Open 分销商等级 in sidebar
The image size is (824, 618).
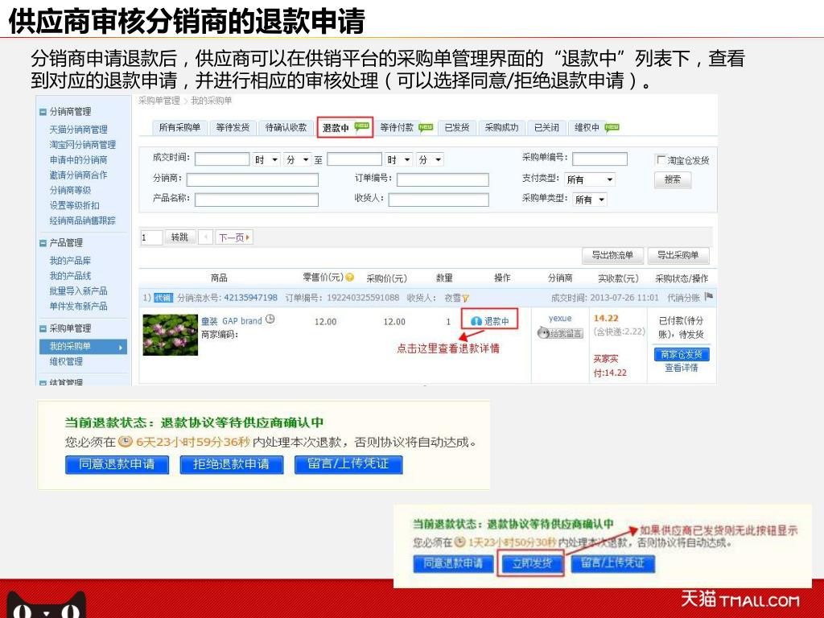pos(71,190)
